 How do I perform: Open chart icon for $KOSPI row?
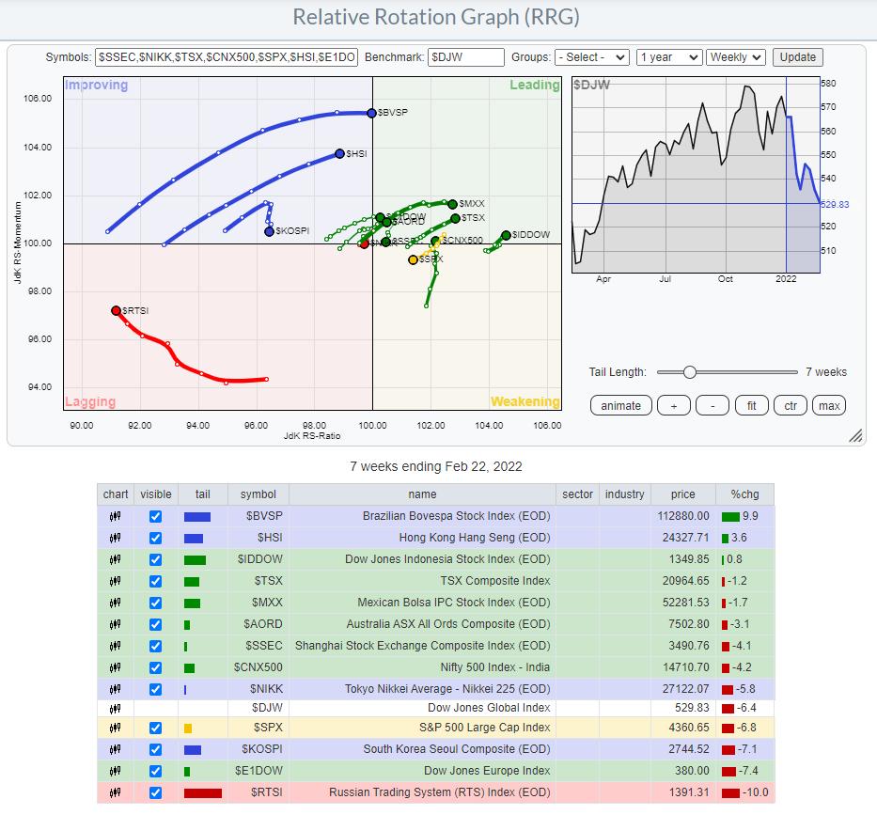(116, 750)
